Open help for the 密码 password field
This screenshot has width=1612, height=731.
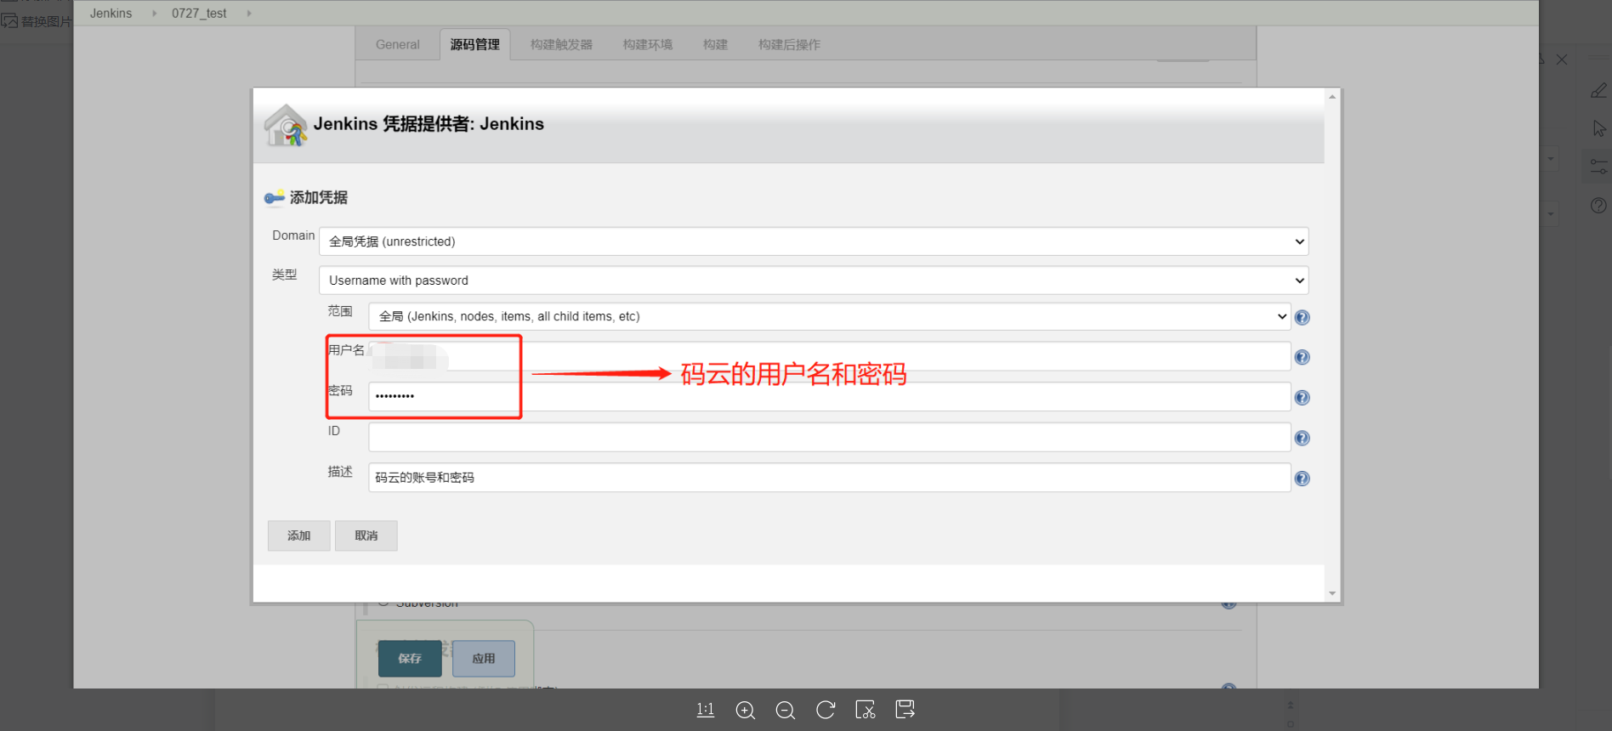pos(1302,398)
